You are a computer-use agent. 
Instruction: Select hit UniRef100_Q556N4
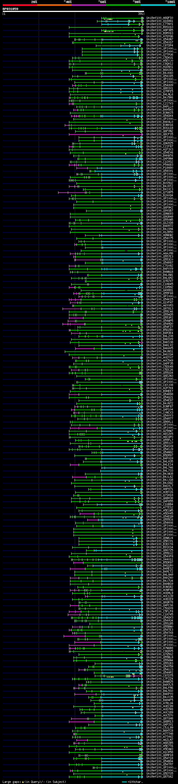(160, 661)
